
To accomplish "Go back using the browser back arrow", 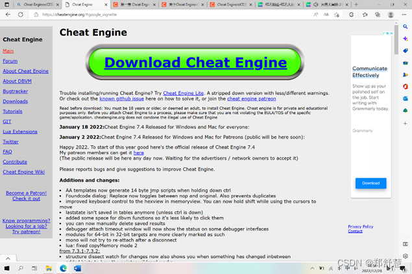I will point(8,15).
